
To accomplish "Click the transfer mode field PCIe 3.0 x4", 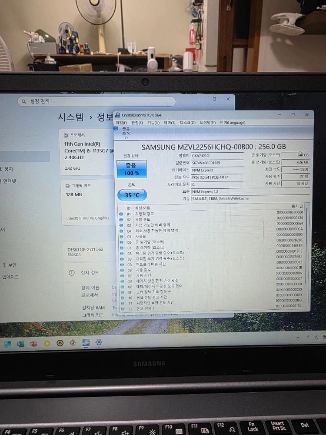I will [217, 177].
